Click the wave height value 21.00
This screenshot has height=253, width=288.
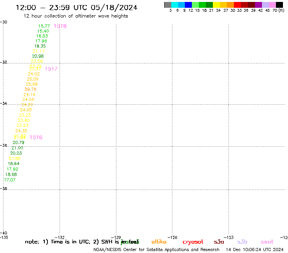pyautogui.click(x=17, y=148)
